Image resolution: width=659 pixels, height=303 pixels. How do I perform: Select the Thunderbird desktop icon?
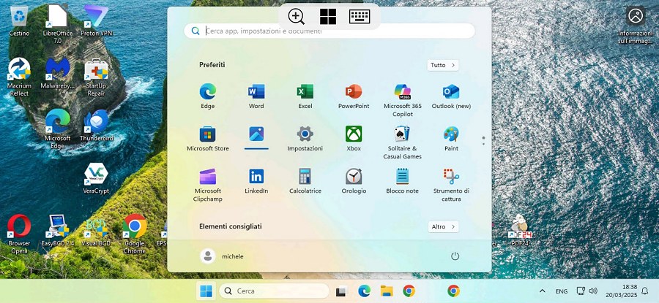click(x=96, y=126)
